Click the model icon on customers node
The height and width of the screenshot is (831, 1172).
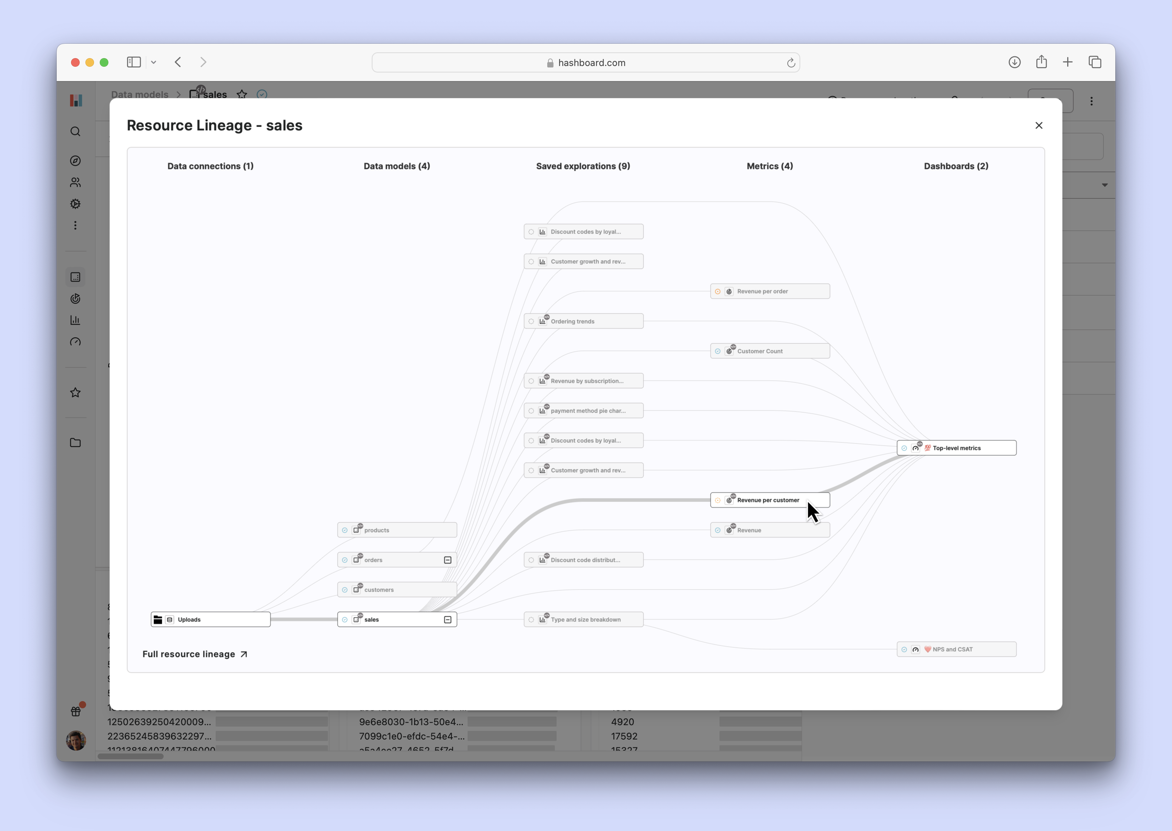357,590
